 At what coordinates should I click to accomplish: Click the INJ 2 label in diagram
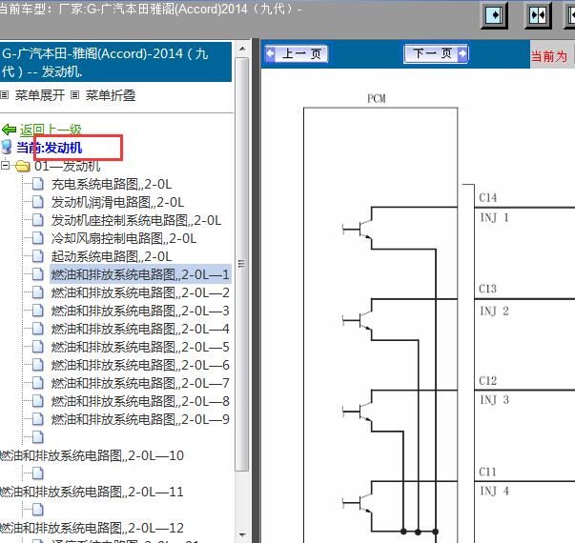494,312
